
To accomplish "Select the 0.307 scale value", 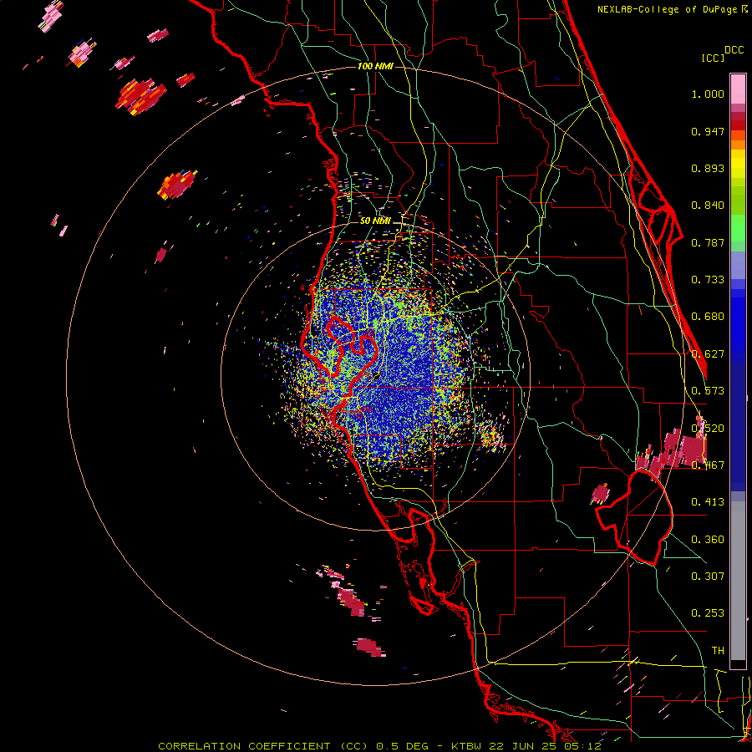I will pos(708,577).
